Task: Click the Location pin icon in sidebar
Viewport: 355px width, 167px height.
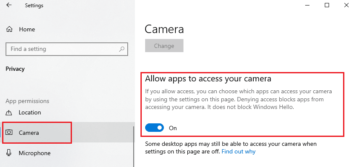Action: (9, 112)
